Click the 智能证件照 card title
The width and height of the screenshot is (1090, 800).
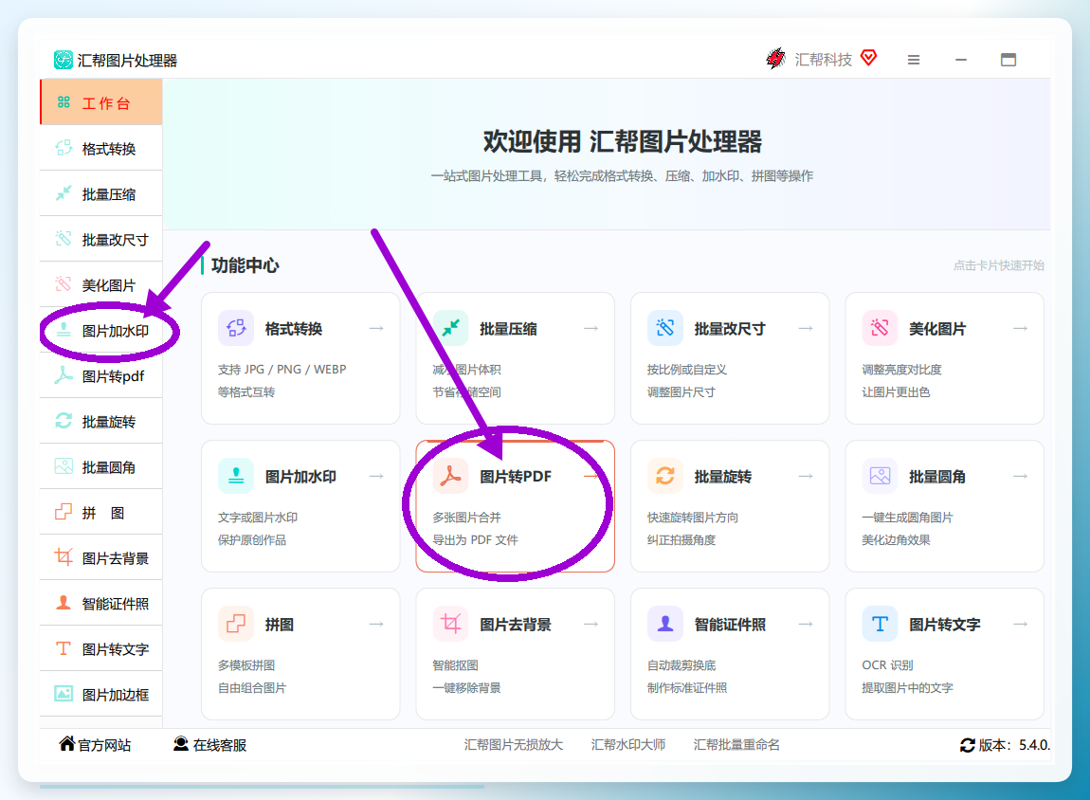(730, 625)
